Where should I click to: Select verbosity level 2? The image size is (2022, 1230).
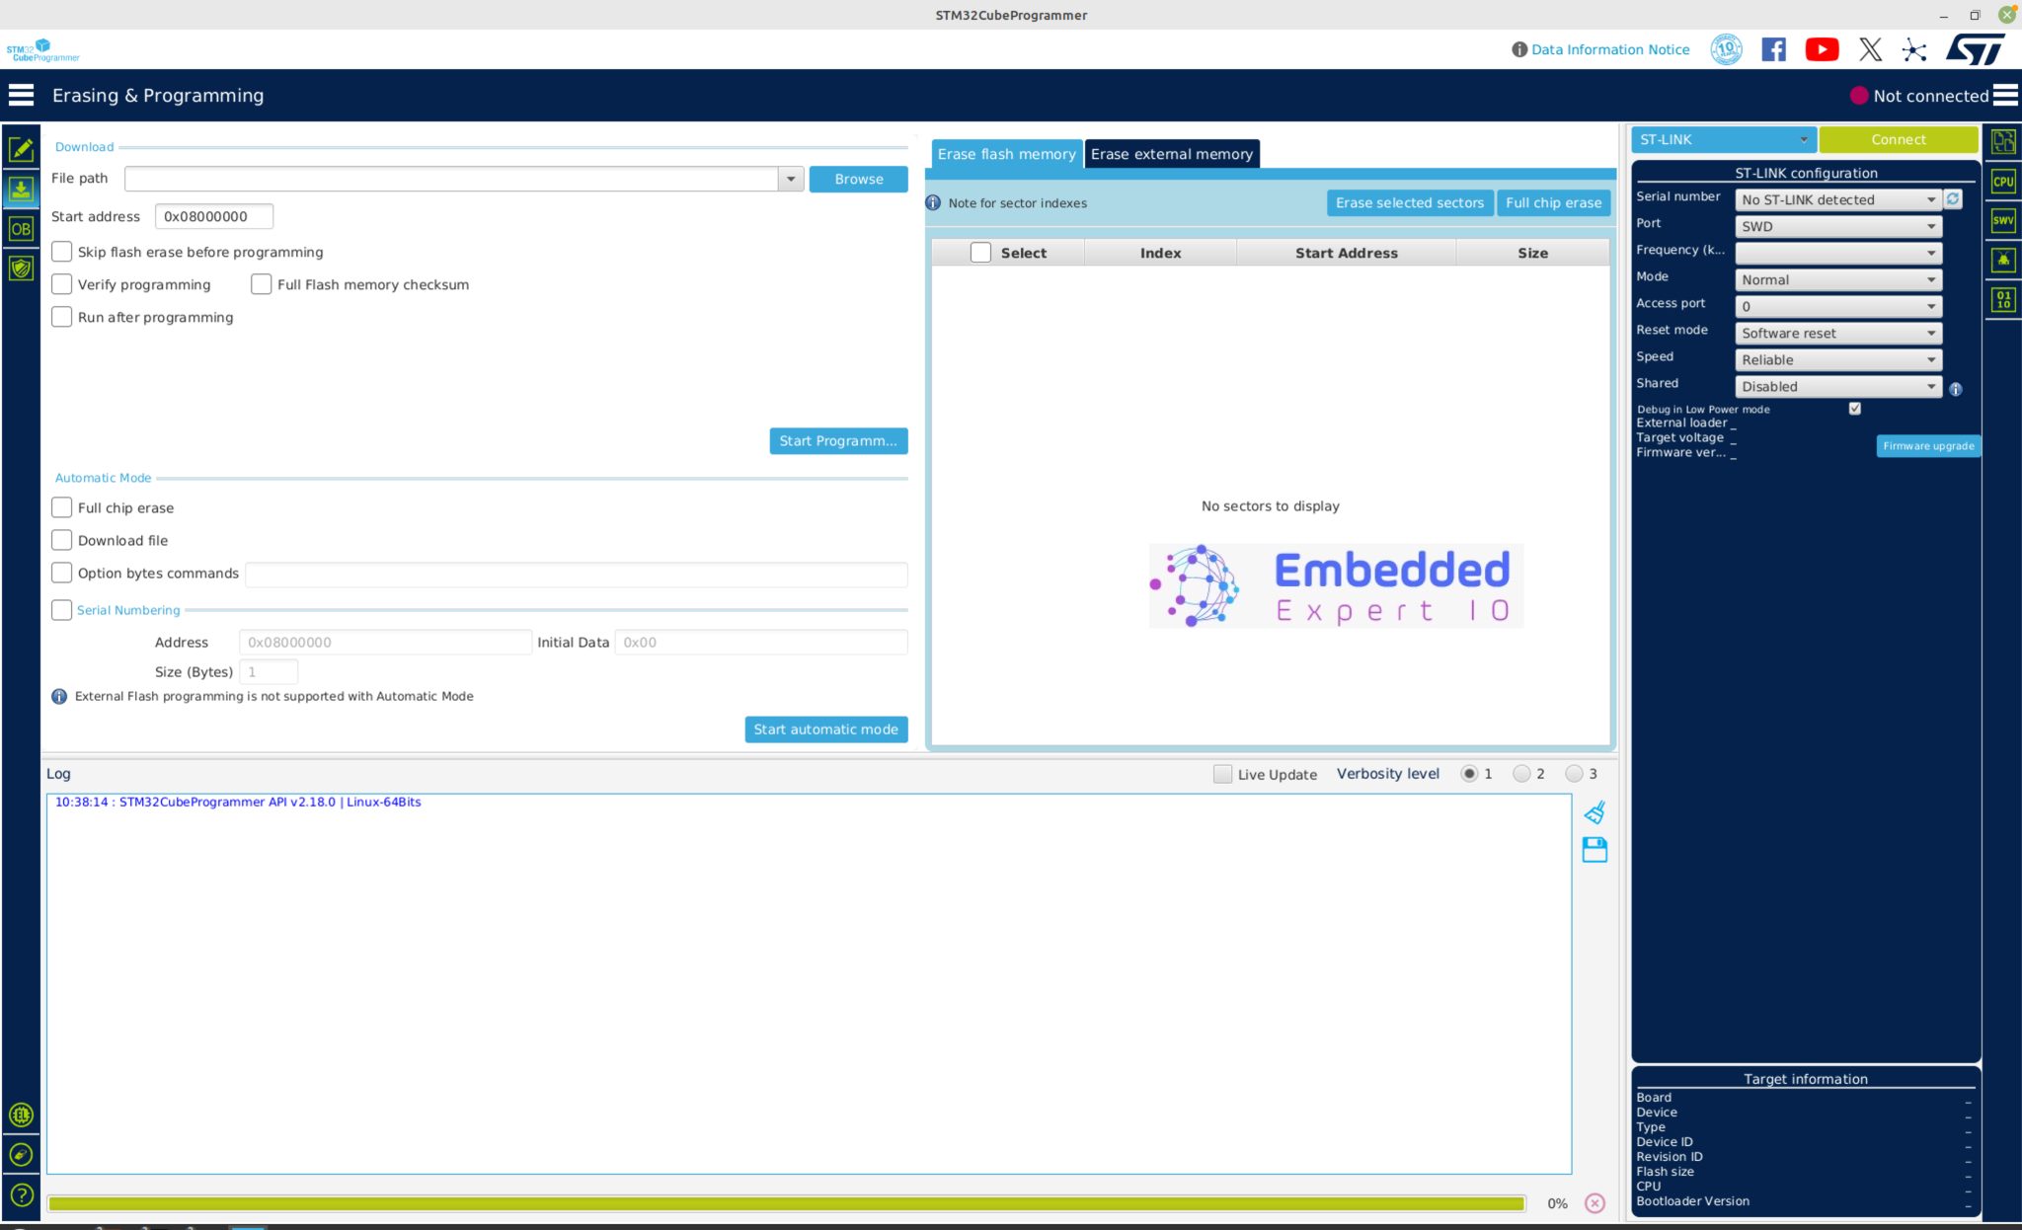tap(1520, 774)
